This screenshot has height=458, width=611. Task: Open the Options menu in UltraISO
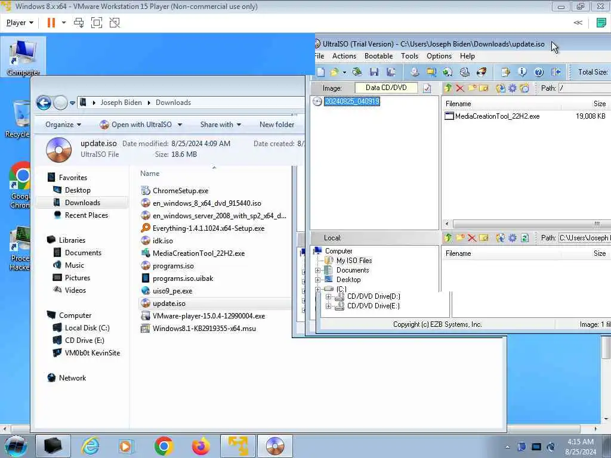click(x=439, y=56)
